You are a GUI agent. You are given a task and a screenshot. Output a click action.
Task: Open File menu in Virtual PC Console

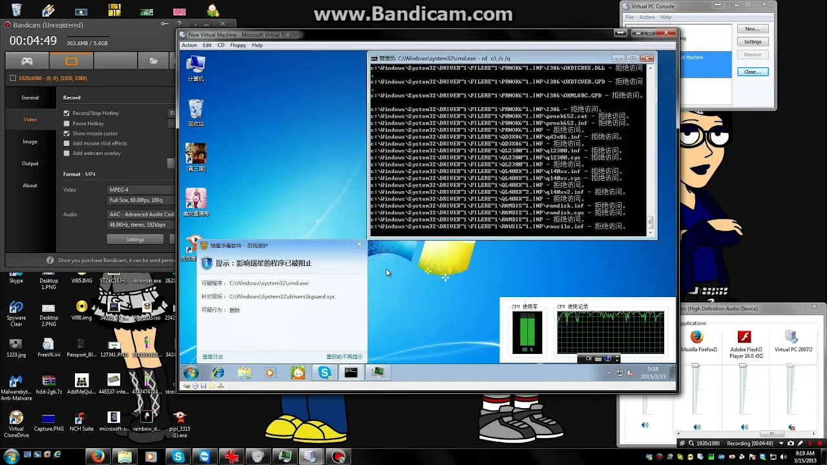[x=630, y=17]
